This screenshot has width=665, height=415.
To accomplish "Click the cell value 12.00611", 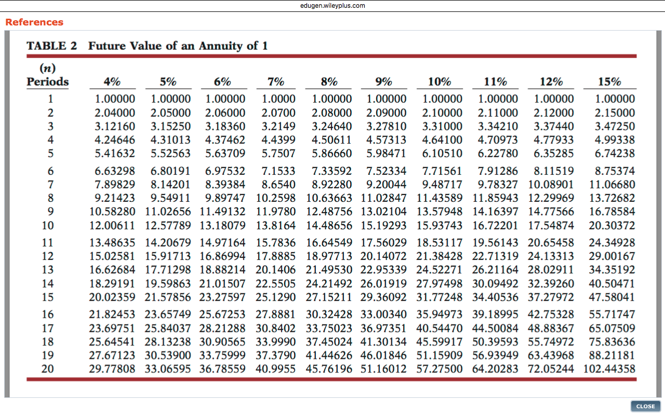I will coord(112,226).
